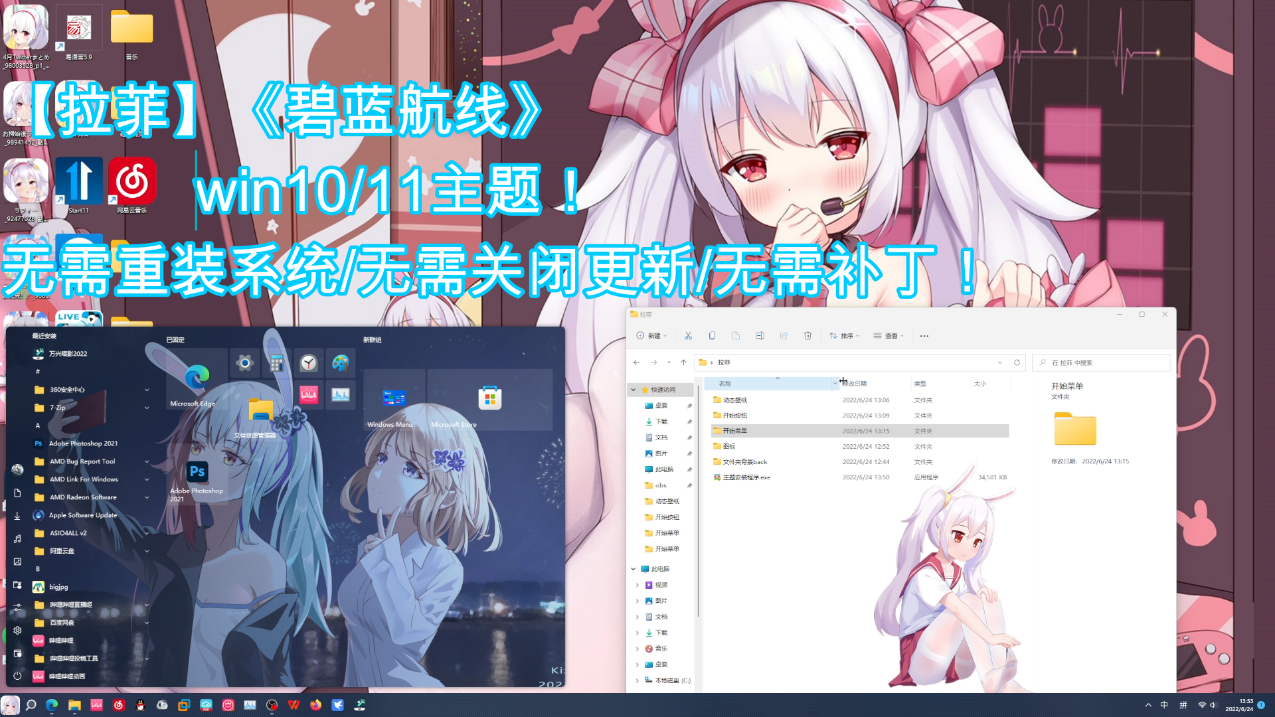Go up one folder with Up arrow
The width and height of the screenshot is (1275, 717).
683,362
